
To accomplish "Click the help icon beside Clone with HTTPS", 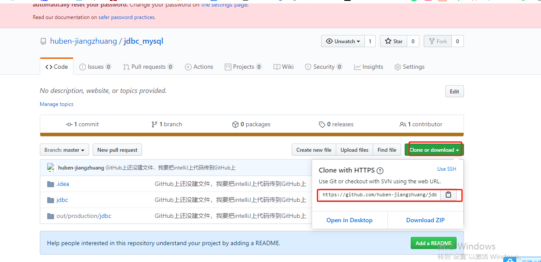I will [380, 170].
